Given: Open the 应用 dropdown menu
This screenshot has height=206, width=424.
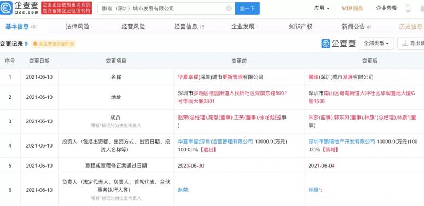Looking at the screenshot, I should tap(322, 8).
